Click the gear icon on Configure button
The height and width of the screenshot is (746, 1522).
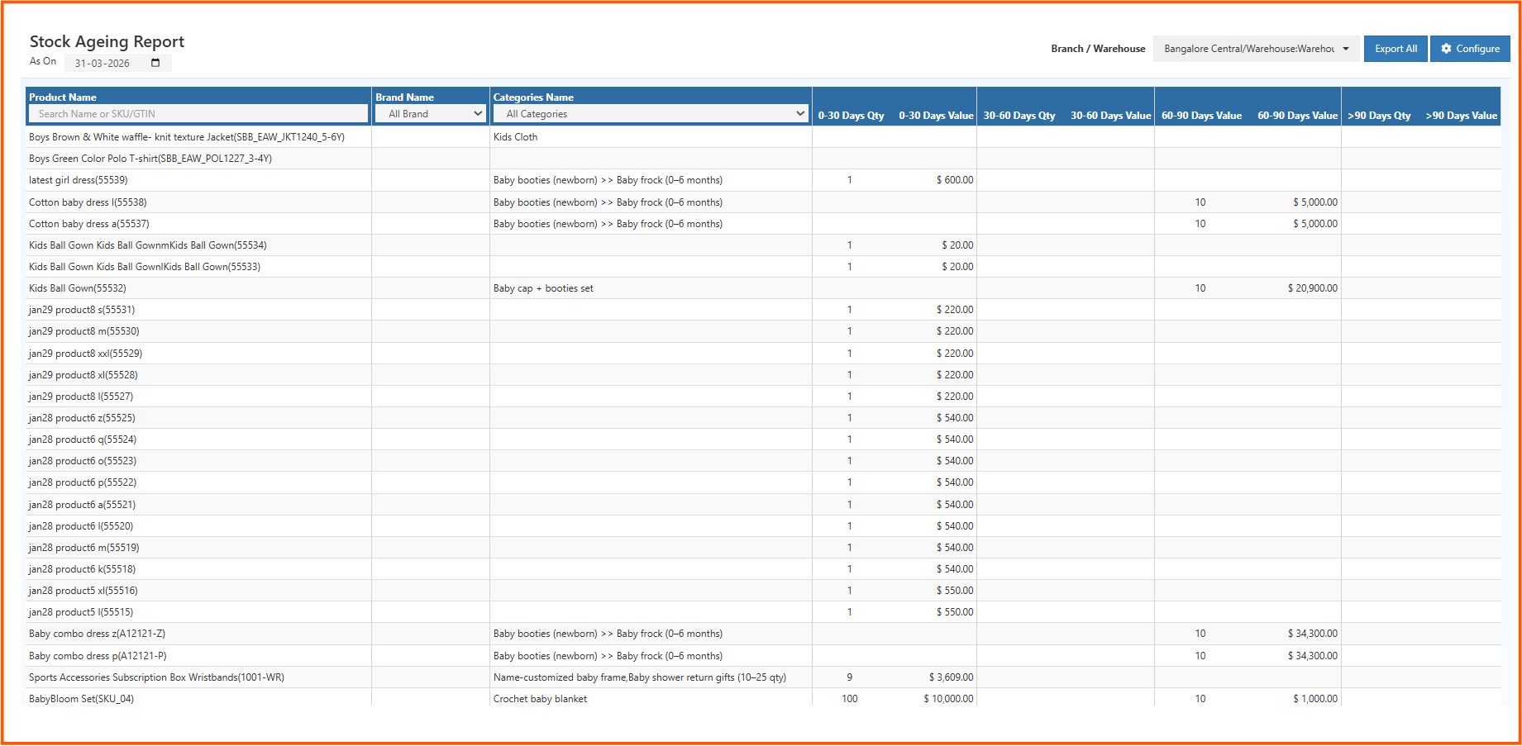click(x=1446, y=48)
